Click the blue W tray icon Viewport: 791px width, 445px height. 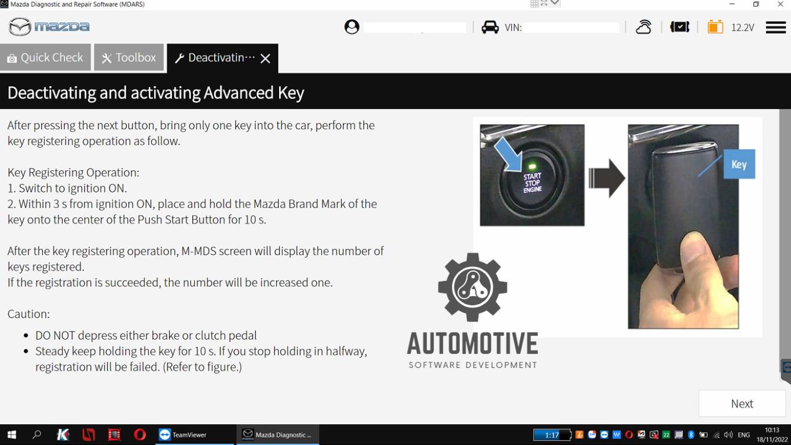tap(617, 435)
